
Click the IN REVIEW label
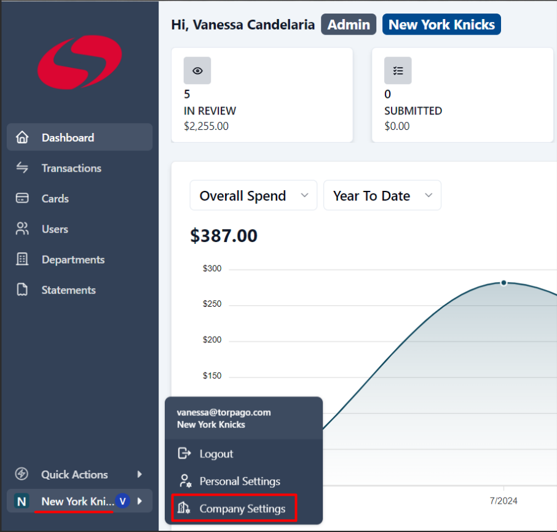(210, 111)
